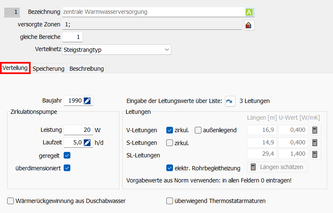
Task: Toggle the geregelt checkbox
Action: pyautogui.click(x=67, y=155)
